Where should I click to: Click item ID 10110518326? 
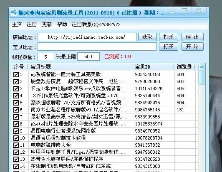[x=149, y=88]
